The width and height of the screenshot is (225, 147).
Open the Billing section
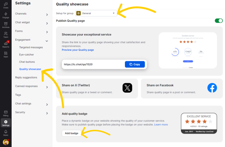click(6, 113)
